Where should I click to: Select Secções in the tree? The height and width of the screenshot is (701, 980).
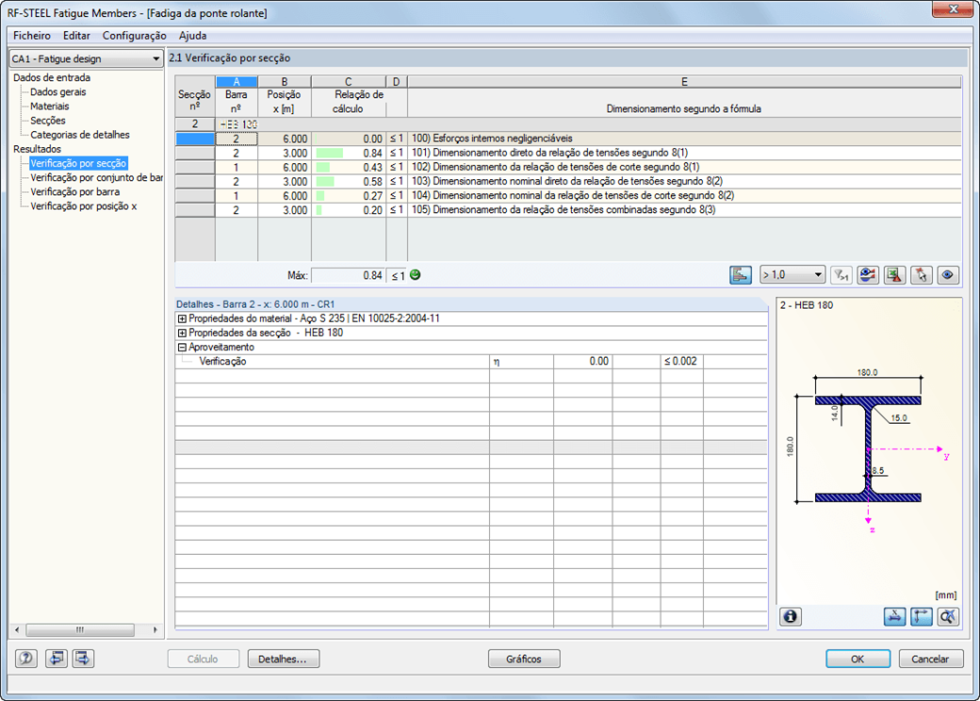tap(47, 121)
